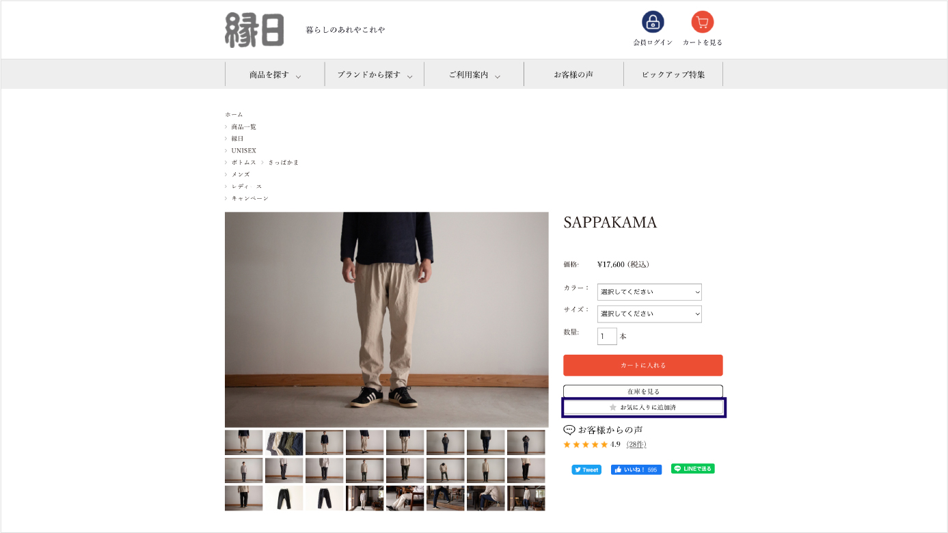The image size is (948, 533).
Task: Click the Facebook いいね！ button
Action: [x=636, y=469]
